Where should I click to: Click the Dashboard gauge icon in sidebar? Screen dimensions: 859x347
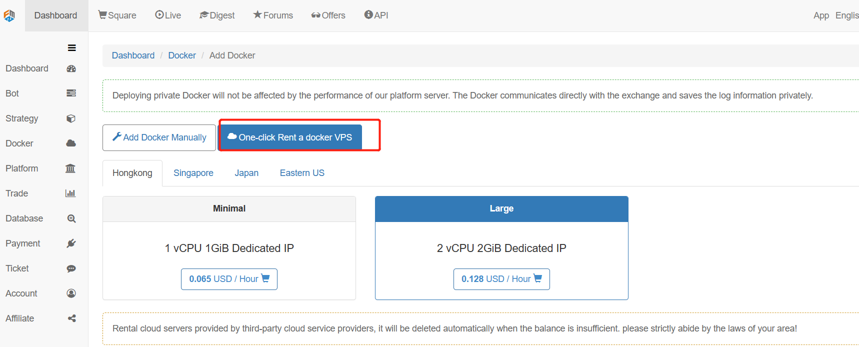[x=71, y=68]
